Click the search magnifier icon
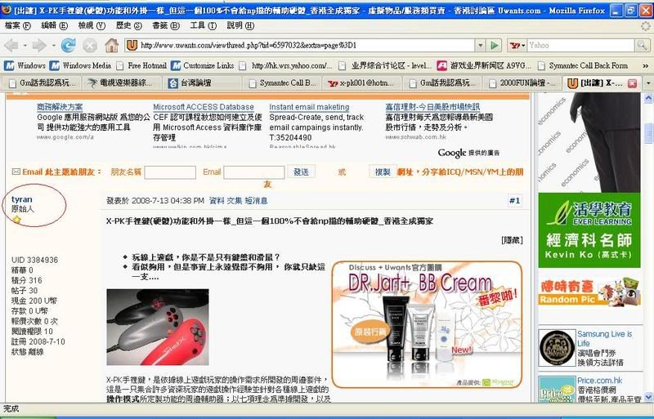Image resolution: width=654 pixels, height=419 pixels. 642,45
